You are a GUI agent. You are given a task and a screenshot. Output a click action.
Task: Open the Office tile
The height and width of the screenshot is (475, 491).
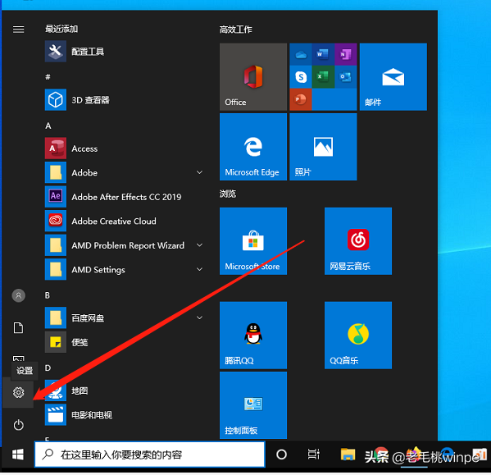coord(253,77)
